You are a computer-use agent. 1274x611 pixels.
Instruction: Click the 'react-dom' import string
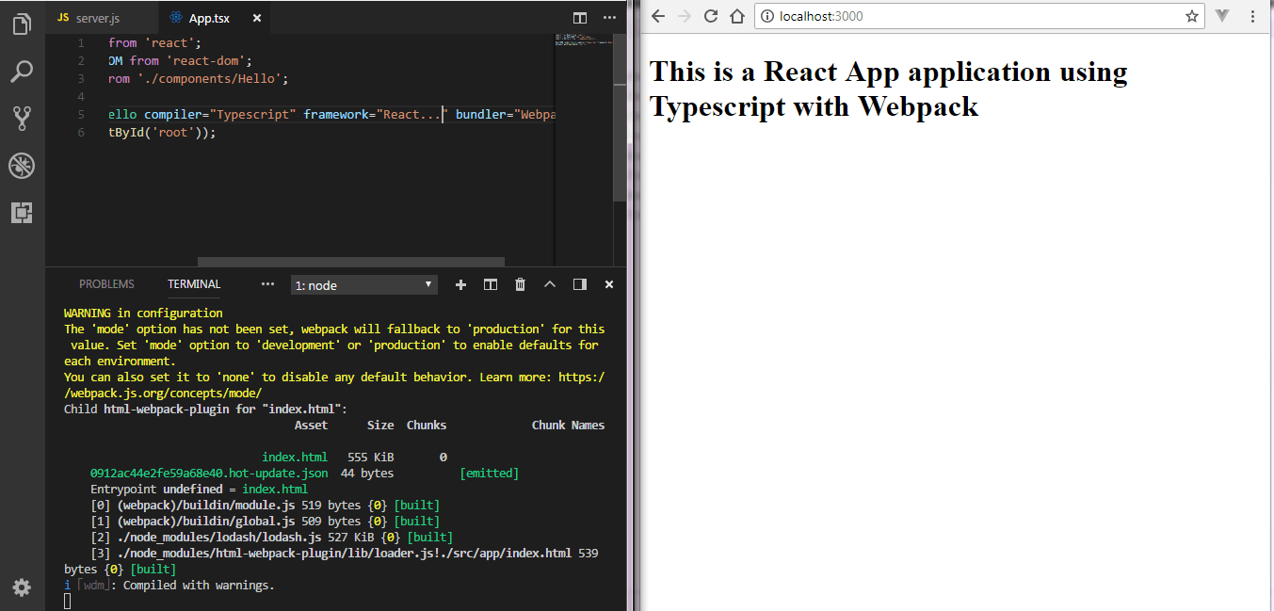tap(205, 60)
